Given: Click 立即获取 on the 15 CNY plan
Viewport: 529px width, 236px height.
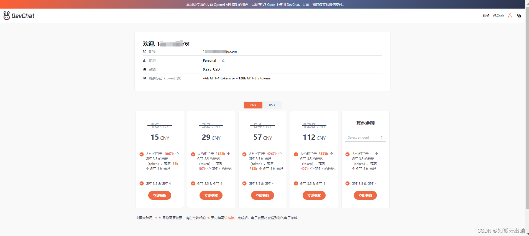Looking at the screenshot, I should click(160, 195).
